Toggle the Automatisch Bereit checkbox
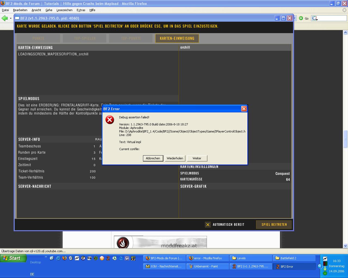This screenshot has width=348, height=278. (x=208, y=225)
